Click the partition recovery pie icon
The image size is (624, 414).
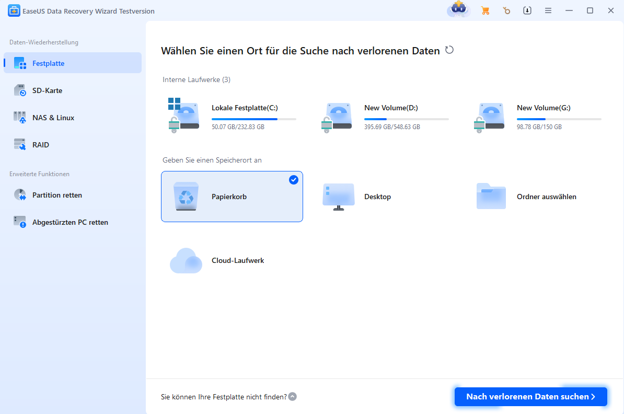(20, 195)
